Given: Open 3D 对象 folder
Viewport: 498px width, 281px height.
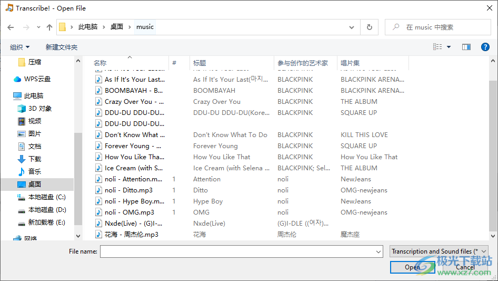Looking at the screenshot, I should [39, 109].
